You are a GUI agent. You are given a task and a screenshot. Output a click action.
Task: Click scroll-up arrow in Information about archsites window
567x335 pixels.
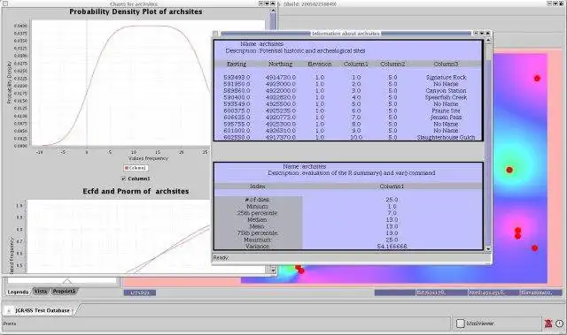pyautogui.click(x=488, y=41)
